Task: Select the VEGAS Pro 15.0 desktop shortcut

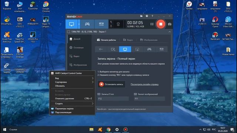Action: (33, 37)
